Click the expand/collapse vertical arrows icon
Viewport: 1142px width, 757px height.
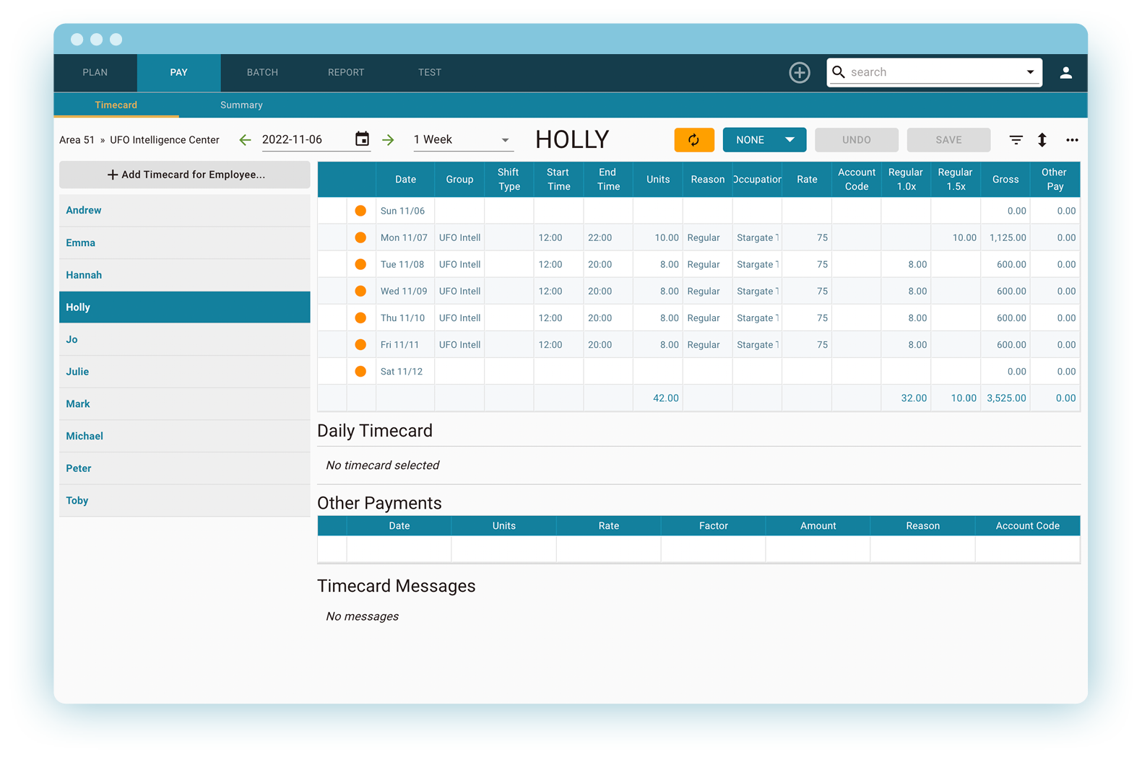[1042, 140]
